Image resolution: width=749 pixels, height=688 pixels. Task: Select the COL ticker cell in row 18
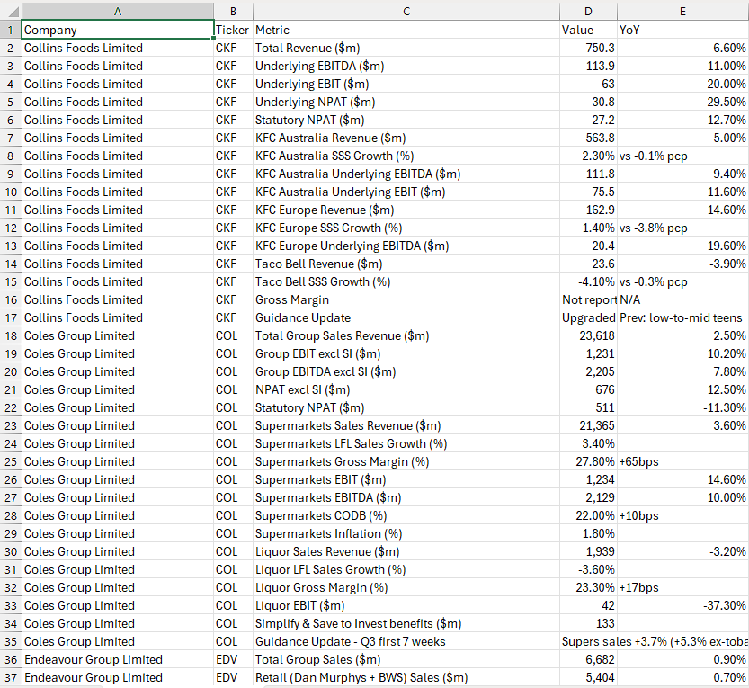point(233,335)
